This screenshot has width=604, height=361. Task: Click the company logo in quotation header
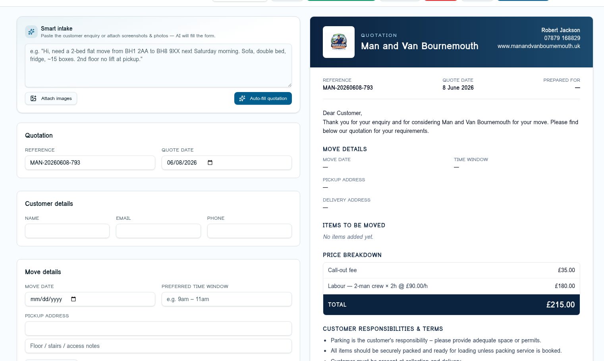[x=339, y=42]
